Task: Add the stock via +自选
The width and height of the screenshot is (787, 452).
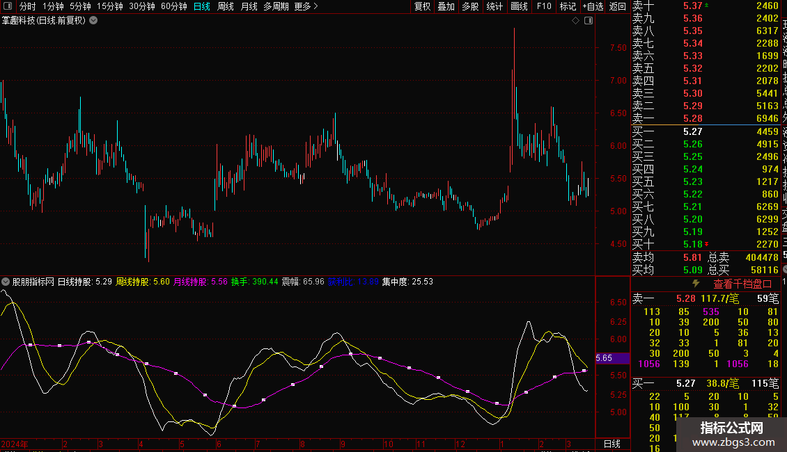Action: tap(593, 6)
